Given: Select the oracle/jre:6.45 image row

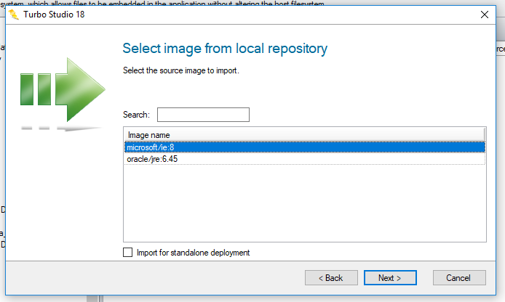Looking at the screenshot, I should point(305,159).
